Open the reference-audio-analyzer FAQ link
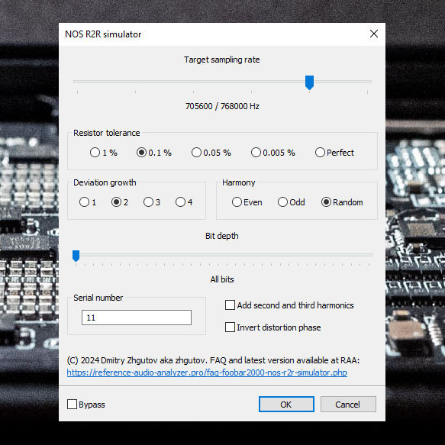The height and width of the screenshot is (445, 445). (207, 372)
